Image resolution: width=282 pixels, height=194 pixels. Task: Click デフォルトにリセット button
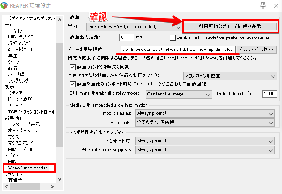click(257, 50)
